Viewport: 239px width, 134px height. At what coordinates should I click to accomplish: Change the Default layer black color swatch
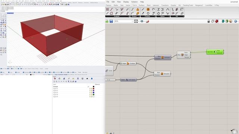[x=94, y=87]
